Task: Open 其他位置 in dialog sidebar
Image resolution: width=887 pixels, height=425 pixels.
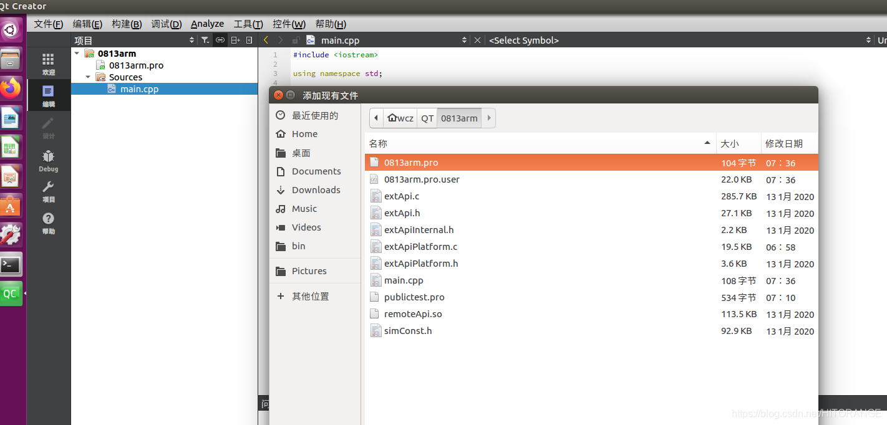Action: click(x=315, y=296)
